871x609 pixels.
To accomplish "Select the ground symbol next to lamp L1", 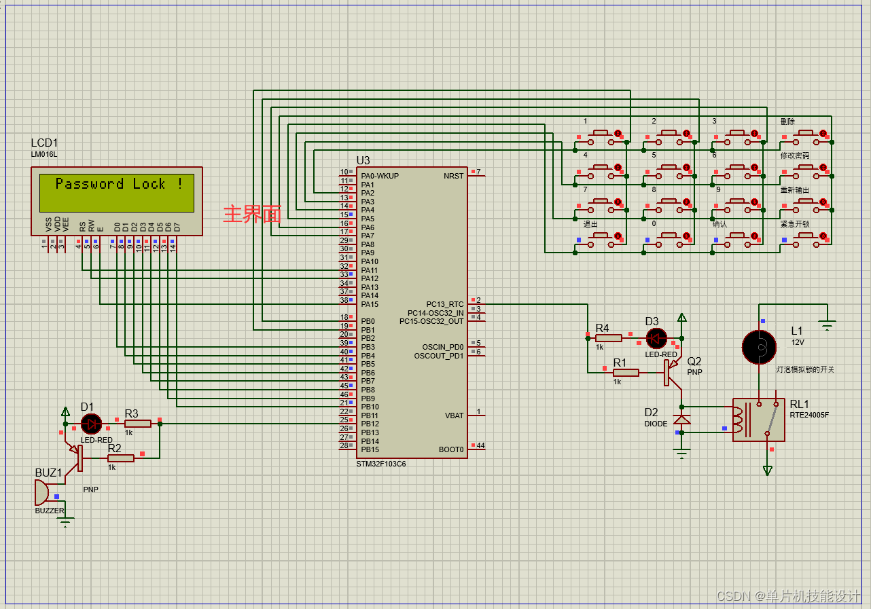I will tap(827, 325).
